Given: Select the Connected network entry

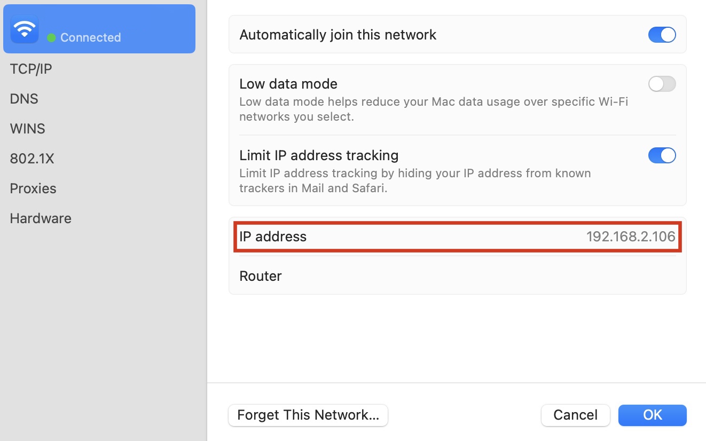Looking at the screenshot, I should coord(99,28).
